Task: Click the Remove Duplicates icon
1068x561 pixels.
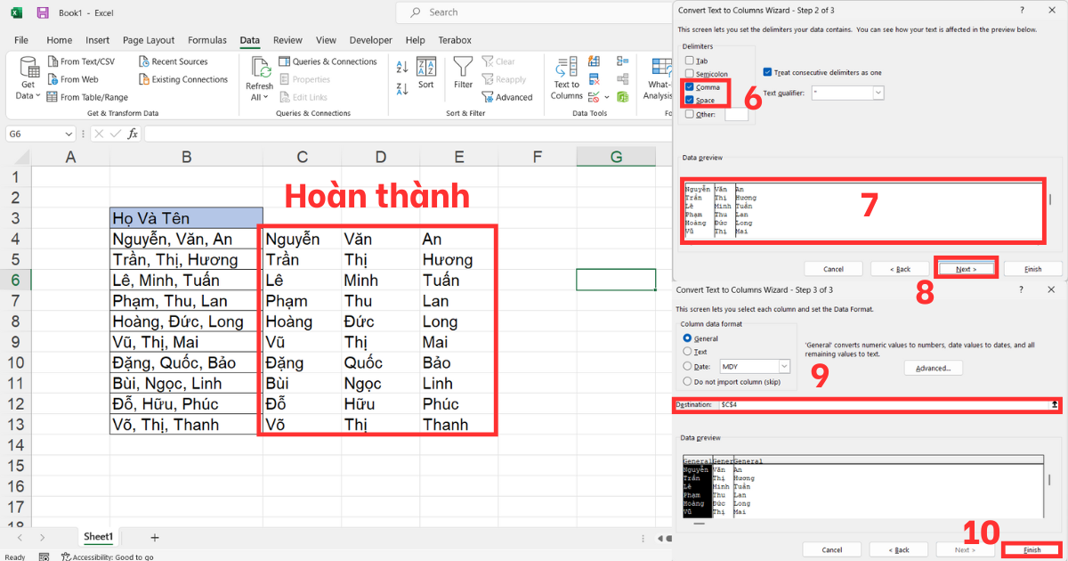Action: tap(595, 79)
